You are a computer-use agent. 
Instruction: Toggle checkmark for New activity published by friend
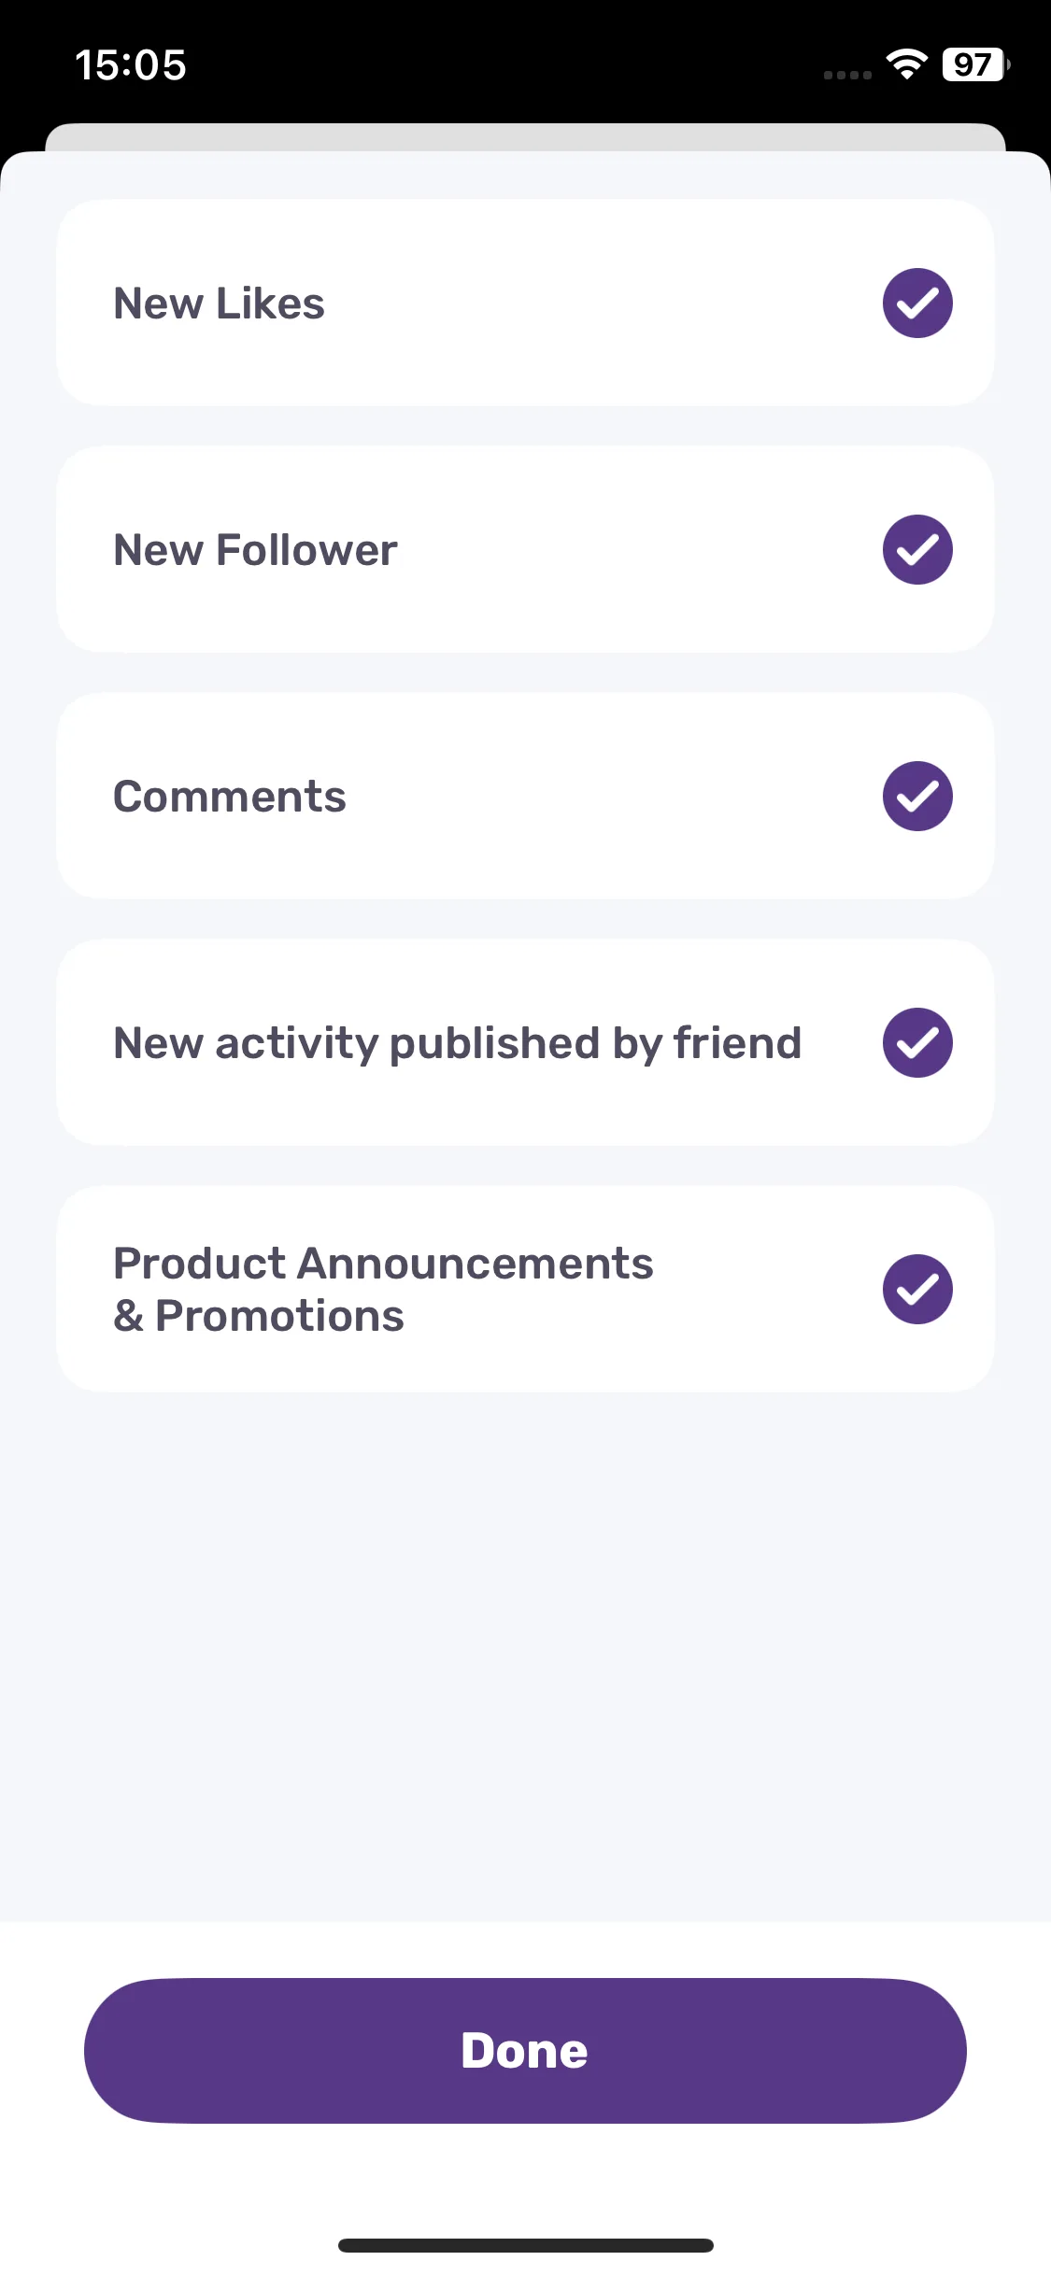[x=917, y=1042]
